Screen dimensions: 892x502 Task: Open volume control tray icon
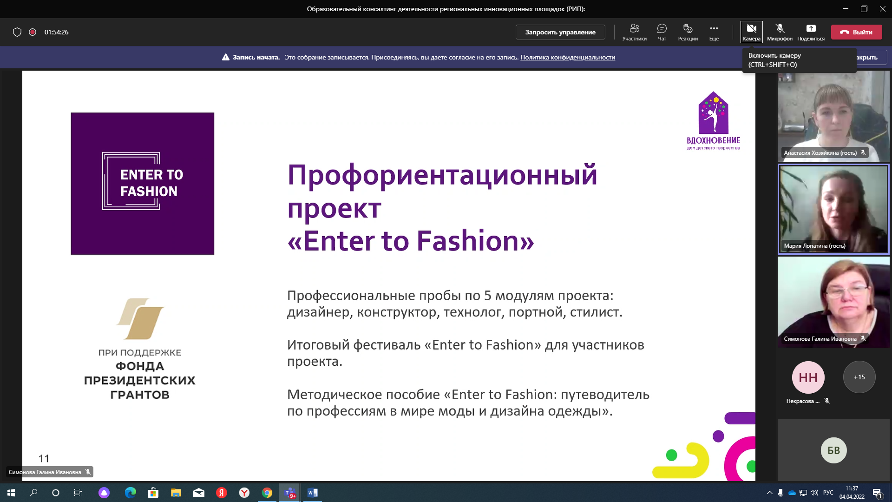point(814,493)
